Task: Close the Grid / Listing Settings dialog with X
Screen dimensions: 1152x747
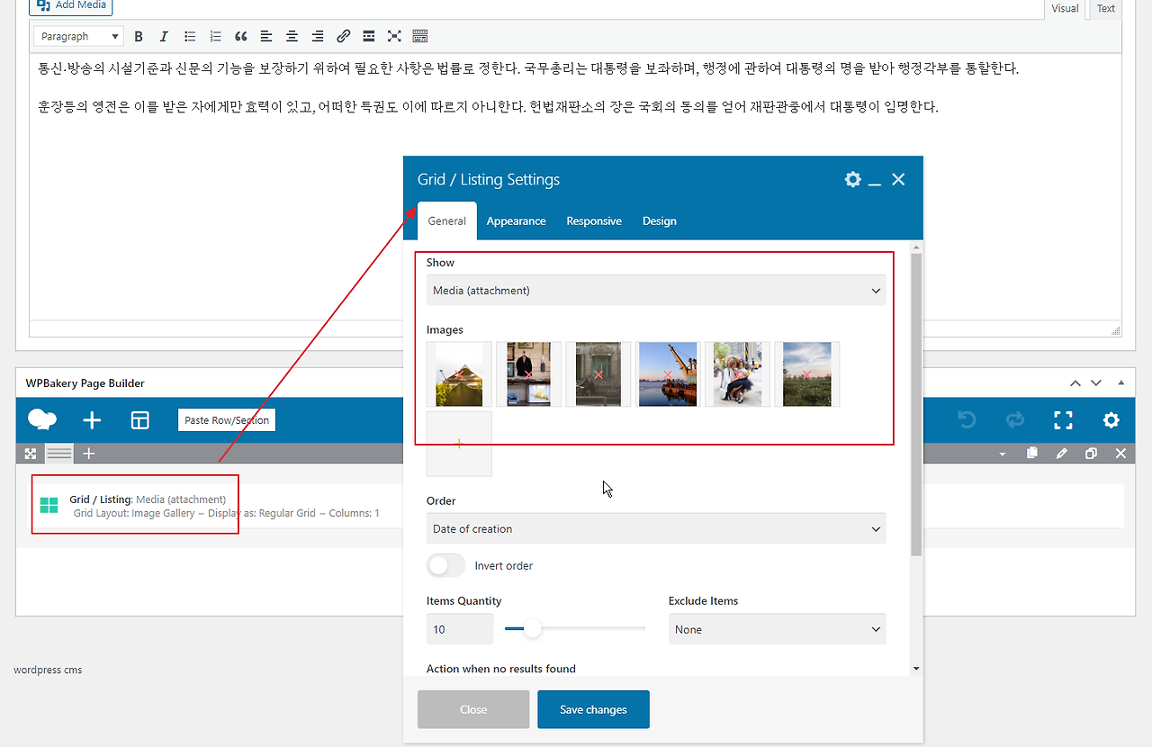Action: (898, 179)
